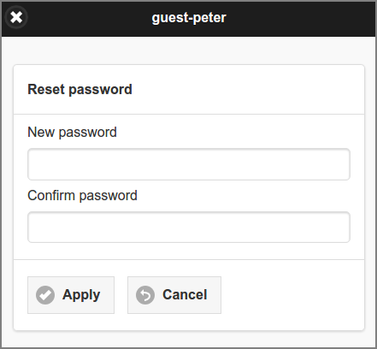Close the guest-peter dialog with the X icon

tap(16, 17)
